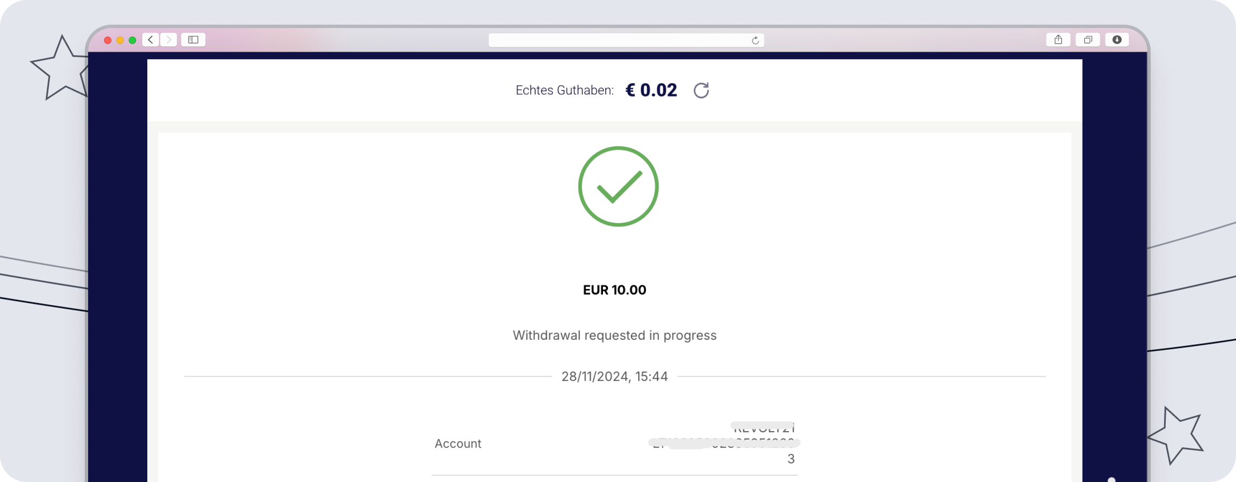
Task: Reload the page from the address bar
Action: pos(755,40)
